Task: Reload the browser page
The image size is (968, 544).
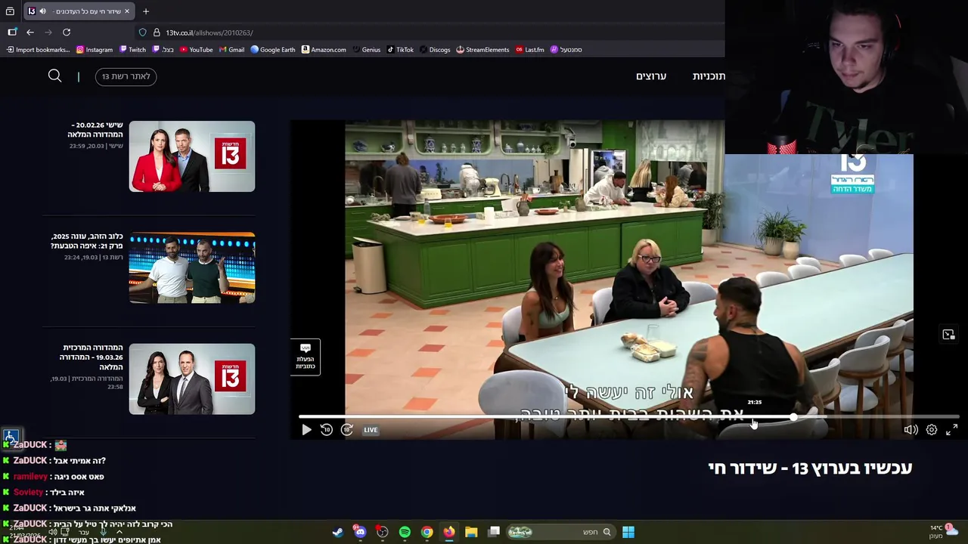Action: (67, 32)
